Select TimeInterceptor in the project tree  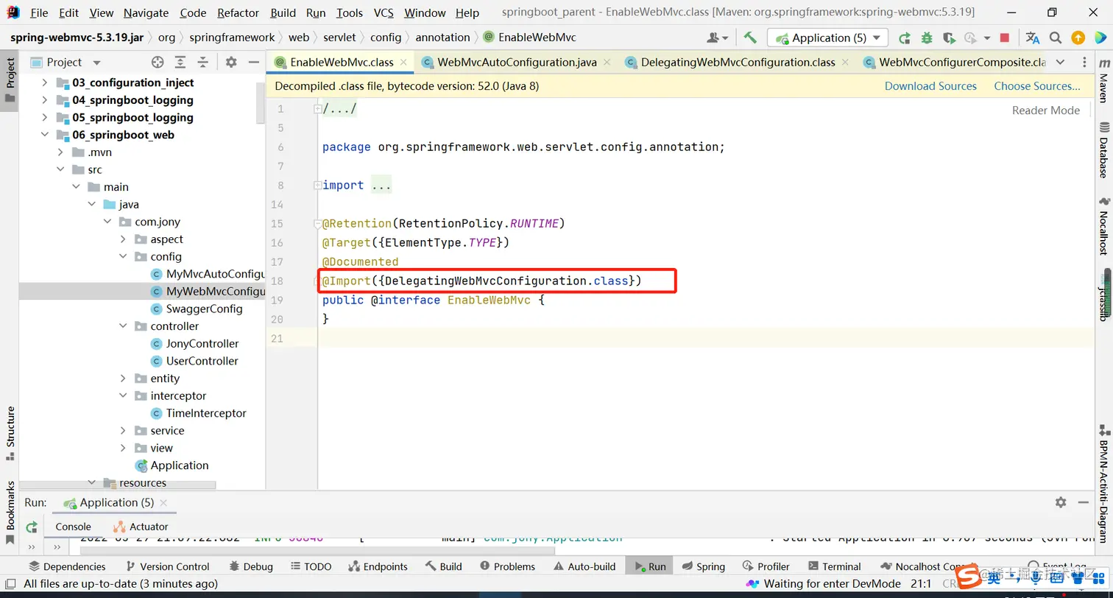206,413
